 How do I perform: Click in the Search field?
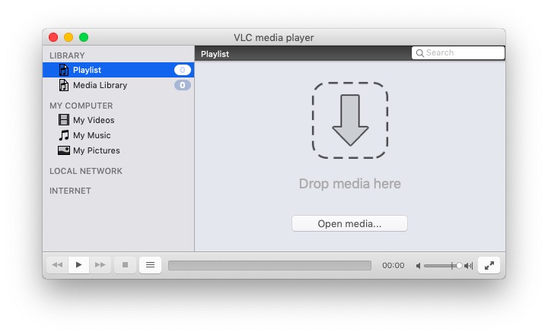click(x=458, y=52)
